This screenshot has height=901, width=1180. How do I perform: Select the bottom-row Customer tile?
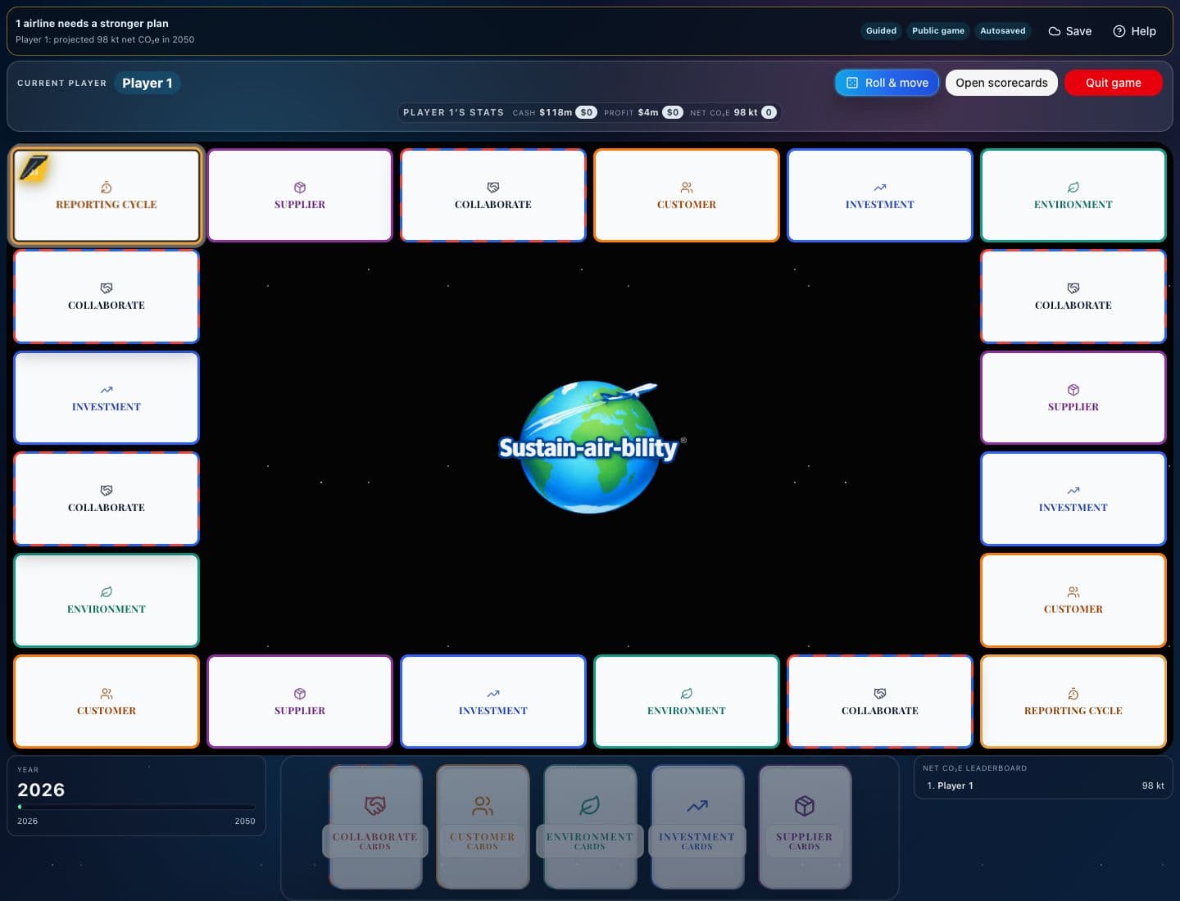[107, 701]
